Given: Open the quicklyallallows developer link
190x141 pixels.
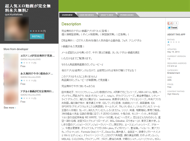Looking at the screenshot, I should tap(14, 15).
